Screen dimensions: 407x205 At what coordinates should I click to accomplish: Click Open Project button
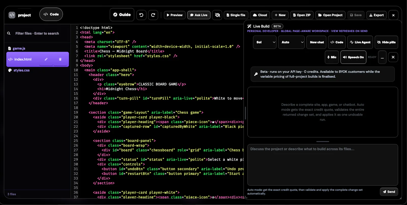330,15
